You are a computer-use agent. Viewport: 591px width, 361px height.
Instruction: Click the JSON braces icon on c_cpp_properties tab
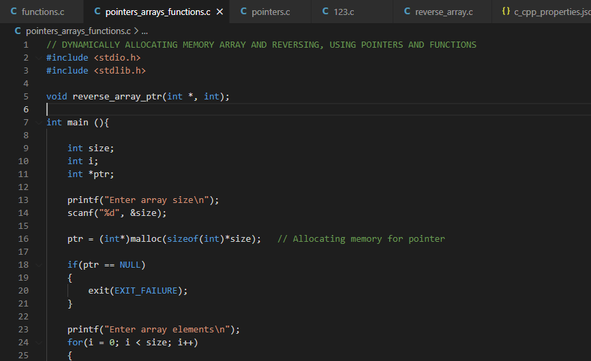[x=506, y=12]
